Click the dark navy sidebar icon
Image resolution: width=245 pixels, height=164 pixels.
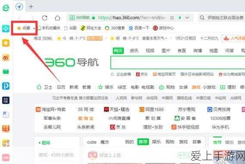pyautogui.click(x=6, y=100)
